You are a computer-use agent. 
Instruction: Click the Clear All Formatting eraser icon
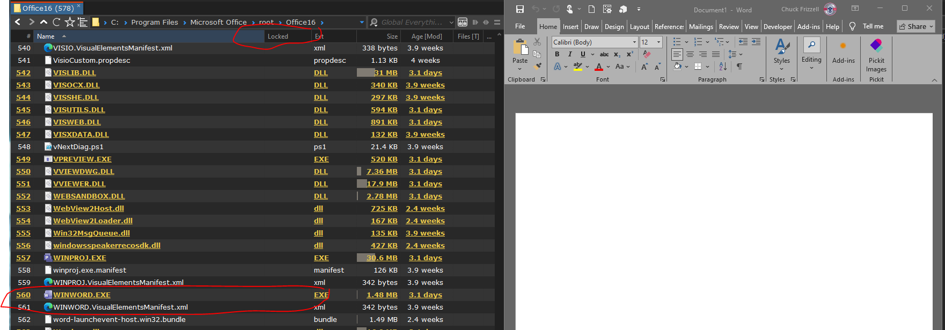(647, 54)
